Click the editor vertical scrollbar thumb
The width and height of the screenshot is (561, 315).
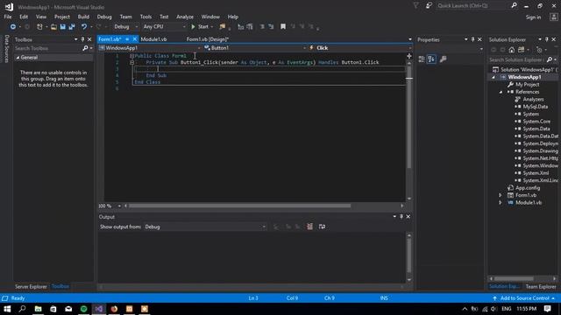409,117
